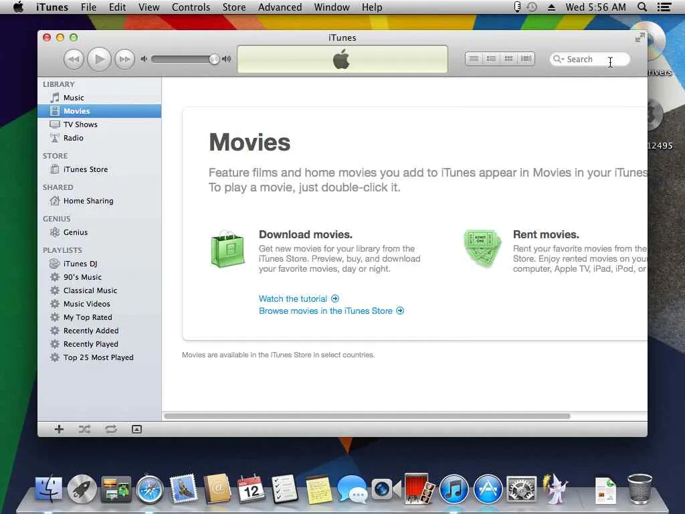Open Safari compass in the Dock

pos(149,489)
